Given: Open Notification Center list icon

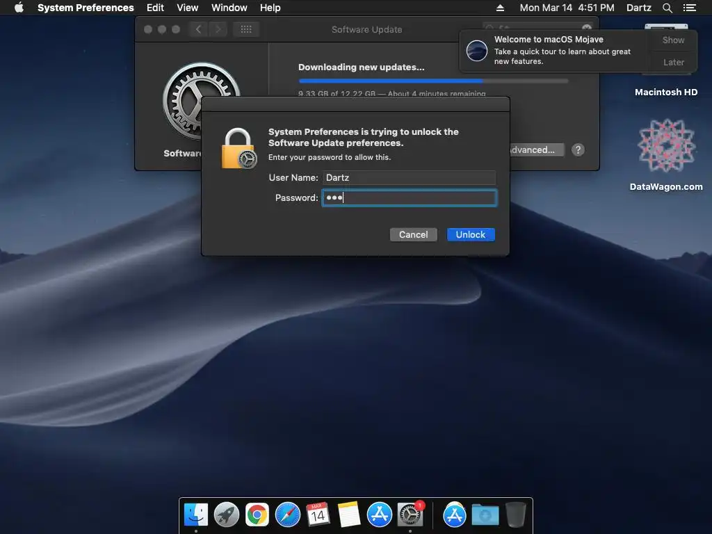Looking at the screenshot, I should 690,8.
